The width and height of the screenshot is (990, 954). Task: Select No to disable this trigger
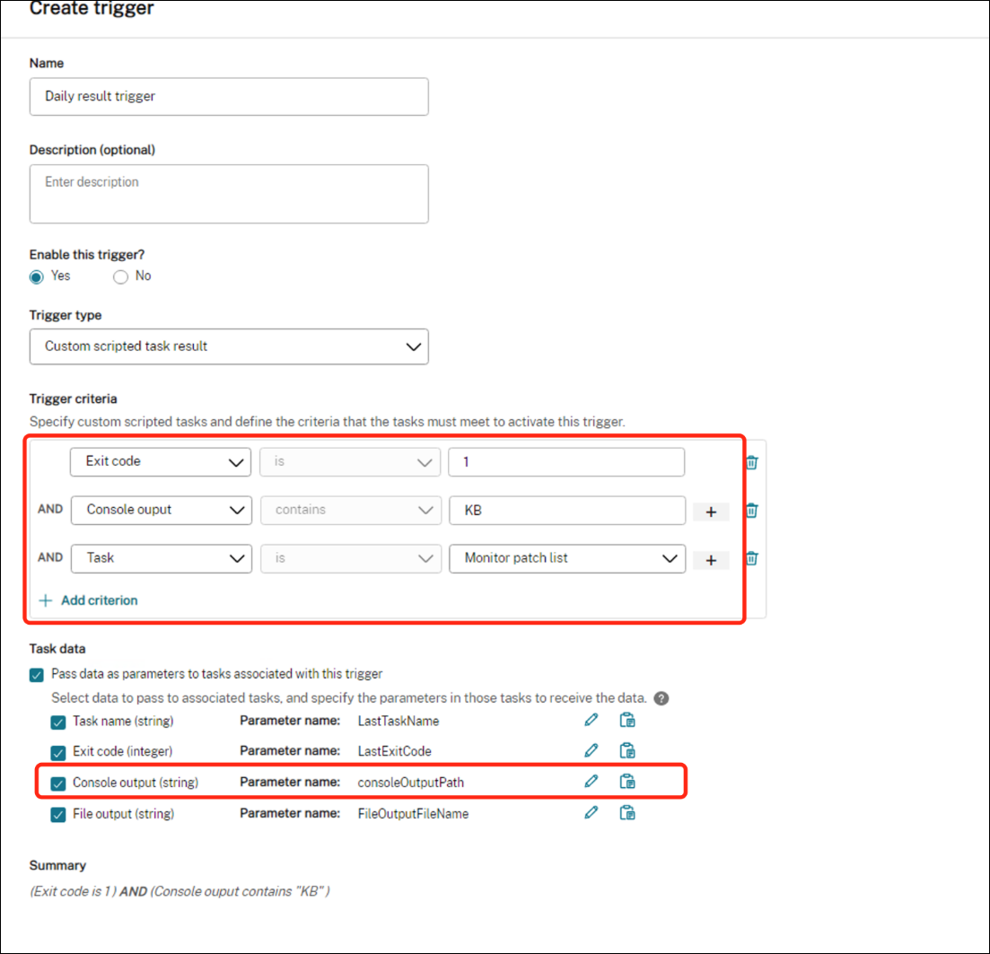pos(121,276)
